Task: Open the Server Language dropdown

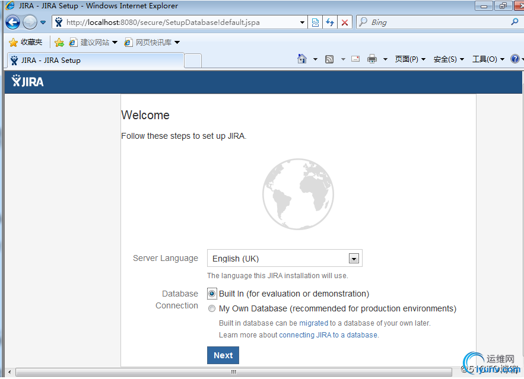Action: click(x=285, y=258)
